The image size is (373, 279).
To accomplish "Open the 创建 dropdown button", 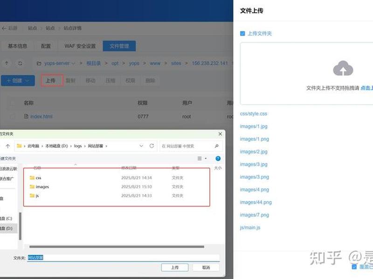I will click(18, 80).
